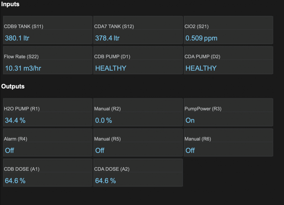This screenshot has width=284, height=205.
Task: Click the Outputs section heading
Action: coord(13,86)
